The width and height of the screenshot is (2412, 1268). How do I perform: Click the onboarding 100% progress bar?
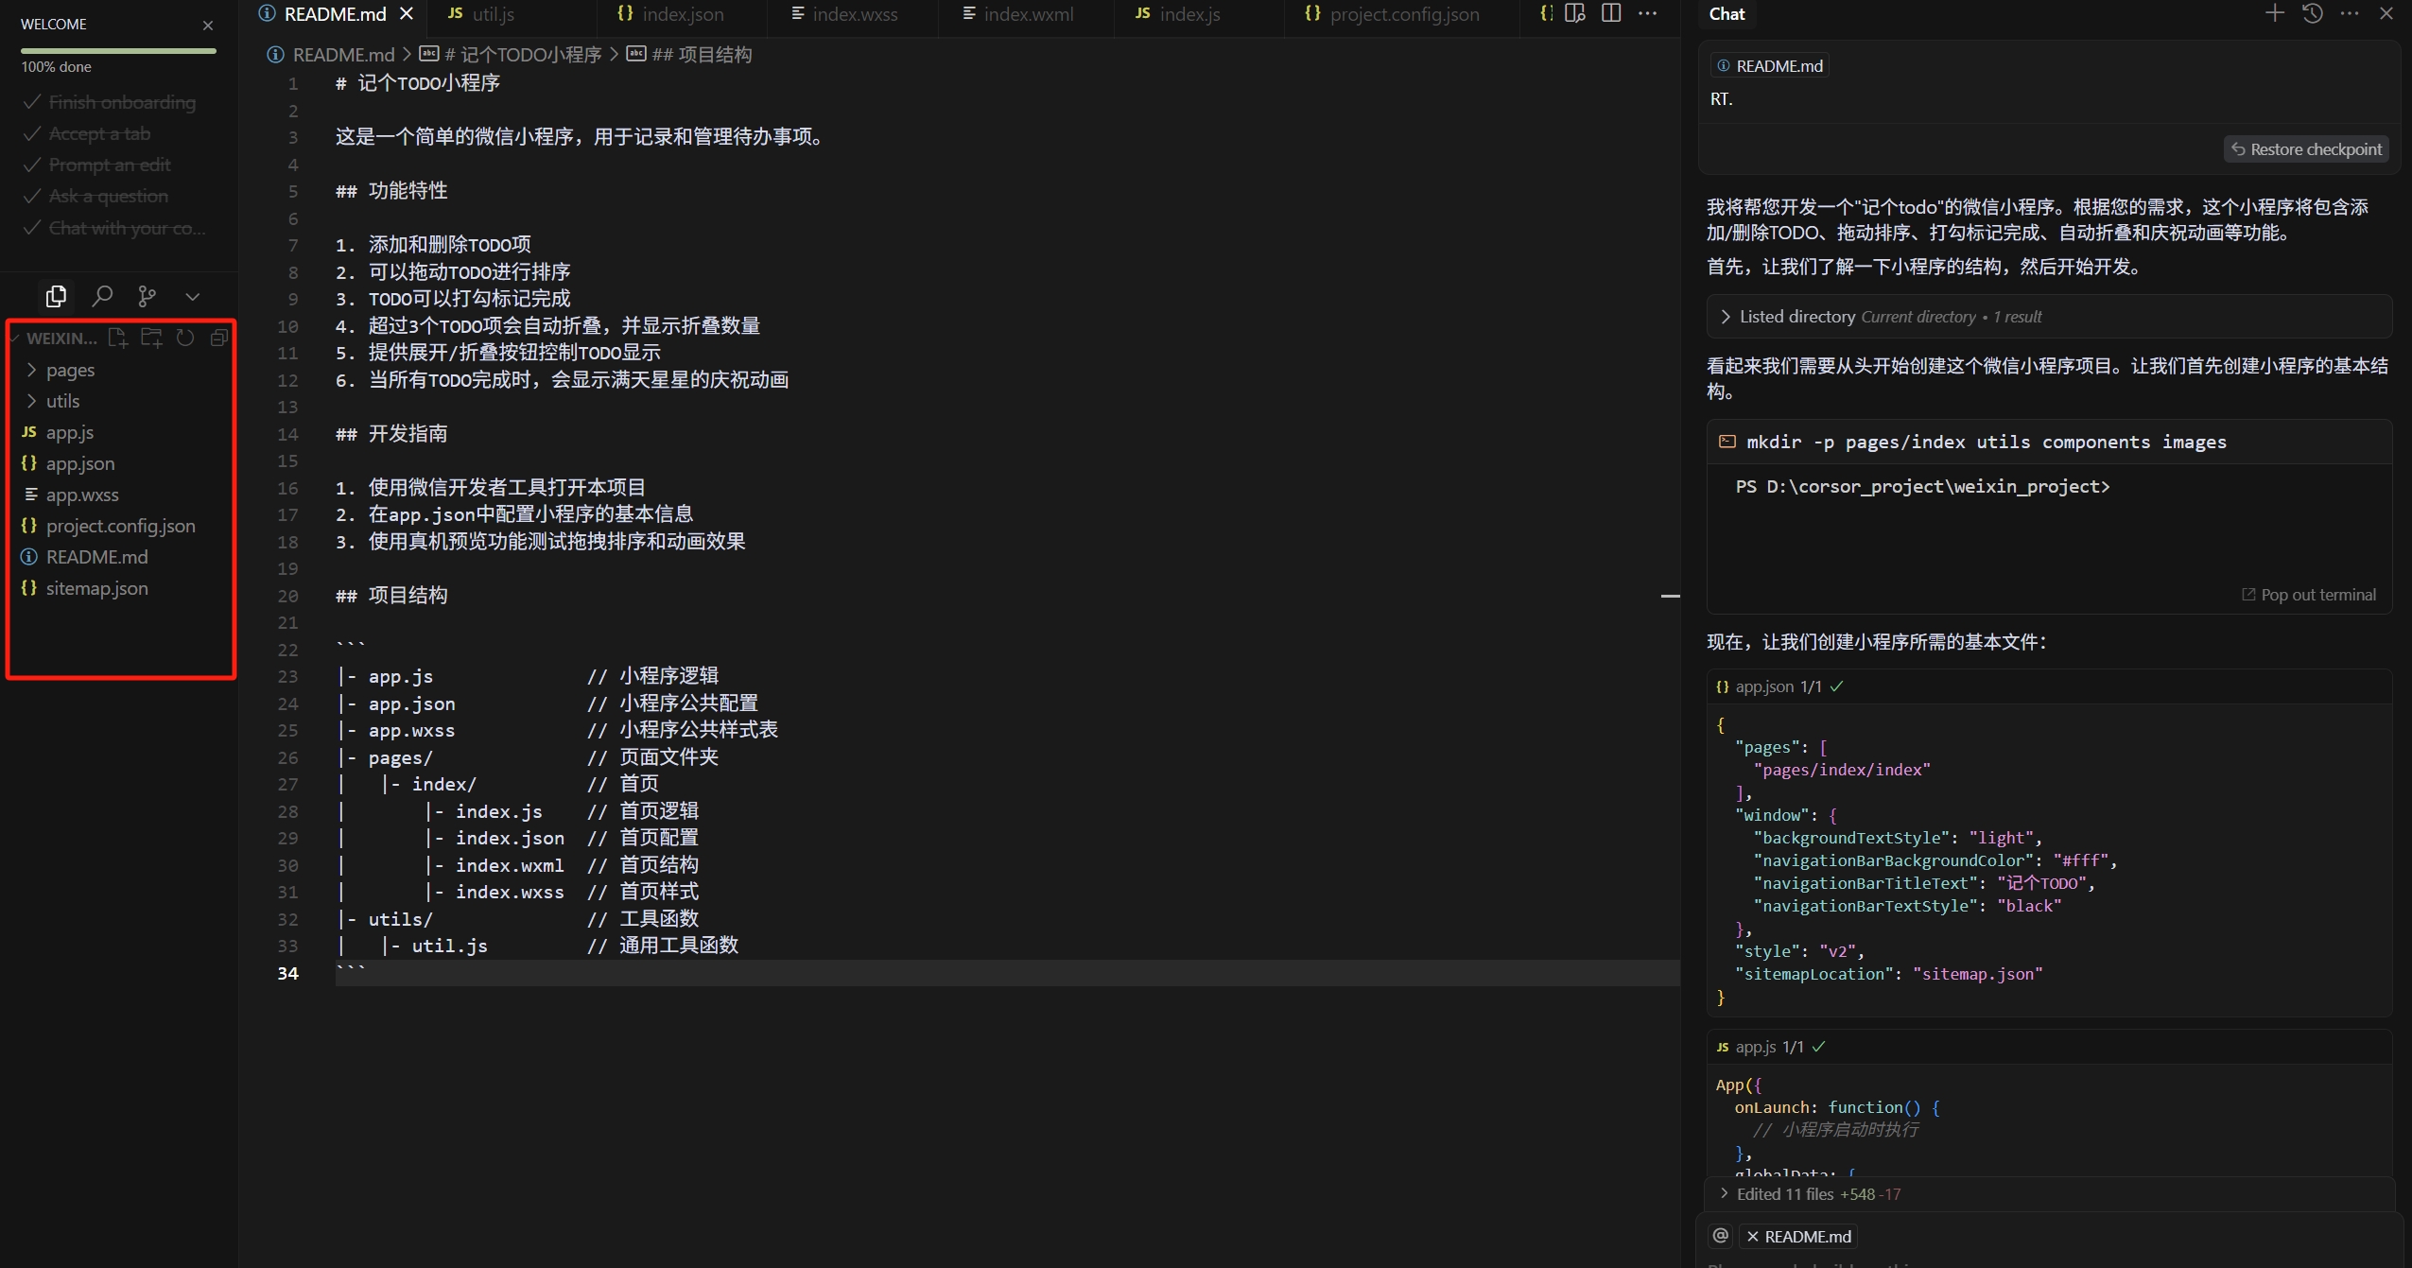click(x=118, y=50)
